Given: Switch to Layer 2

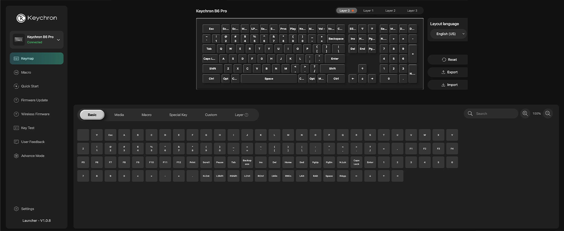Looking at the screenshot, I should coord(390,11).
